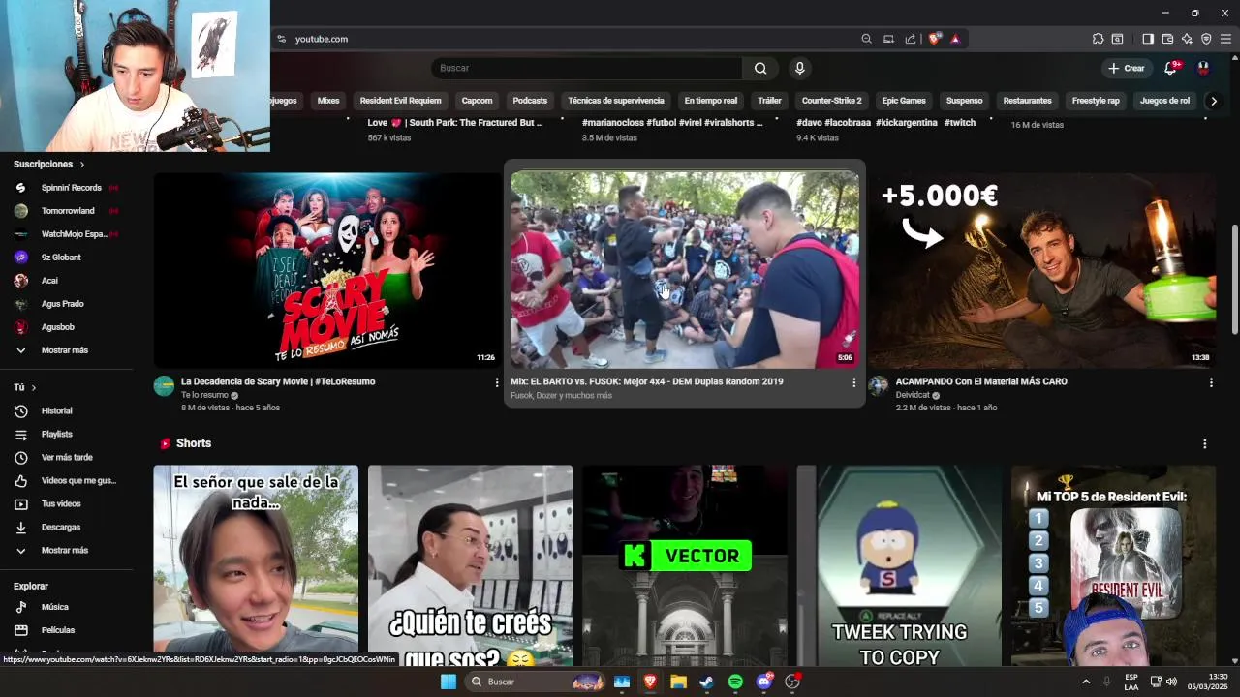Select the Mixes filter chip
This screenshot has width=1240, height=697.
328,101
